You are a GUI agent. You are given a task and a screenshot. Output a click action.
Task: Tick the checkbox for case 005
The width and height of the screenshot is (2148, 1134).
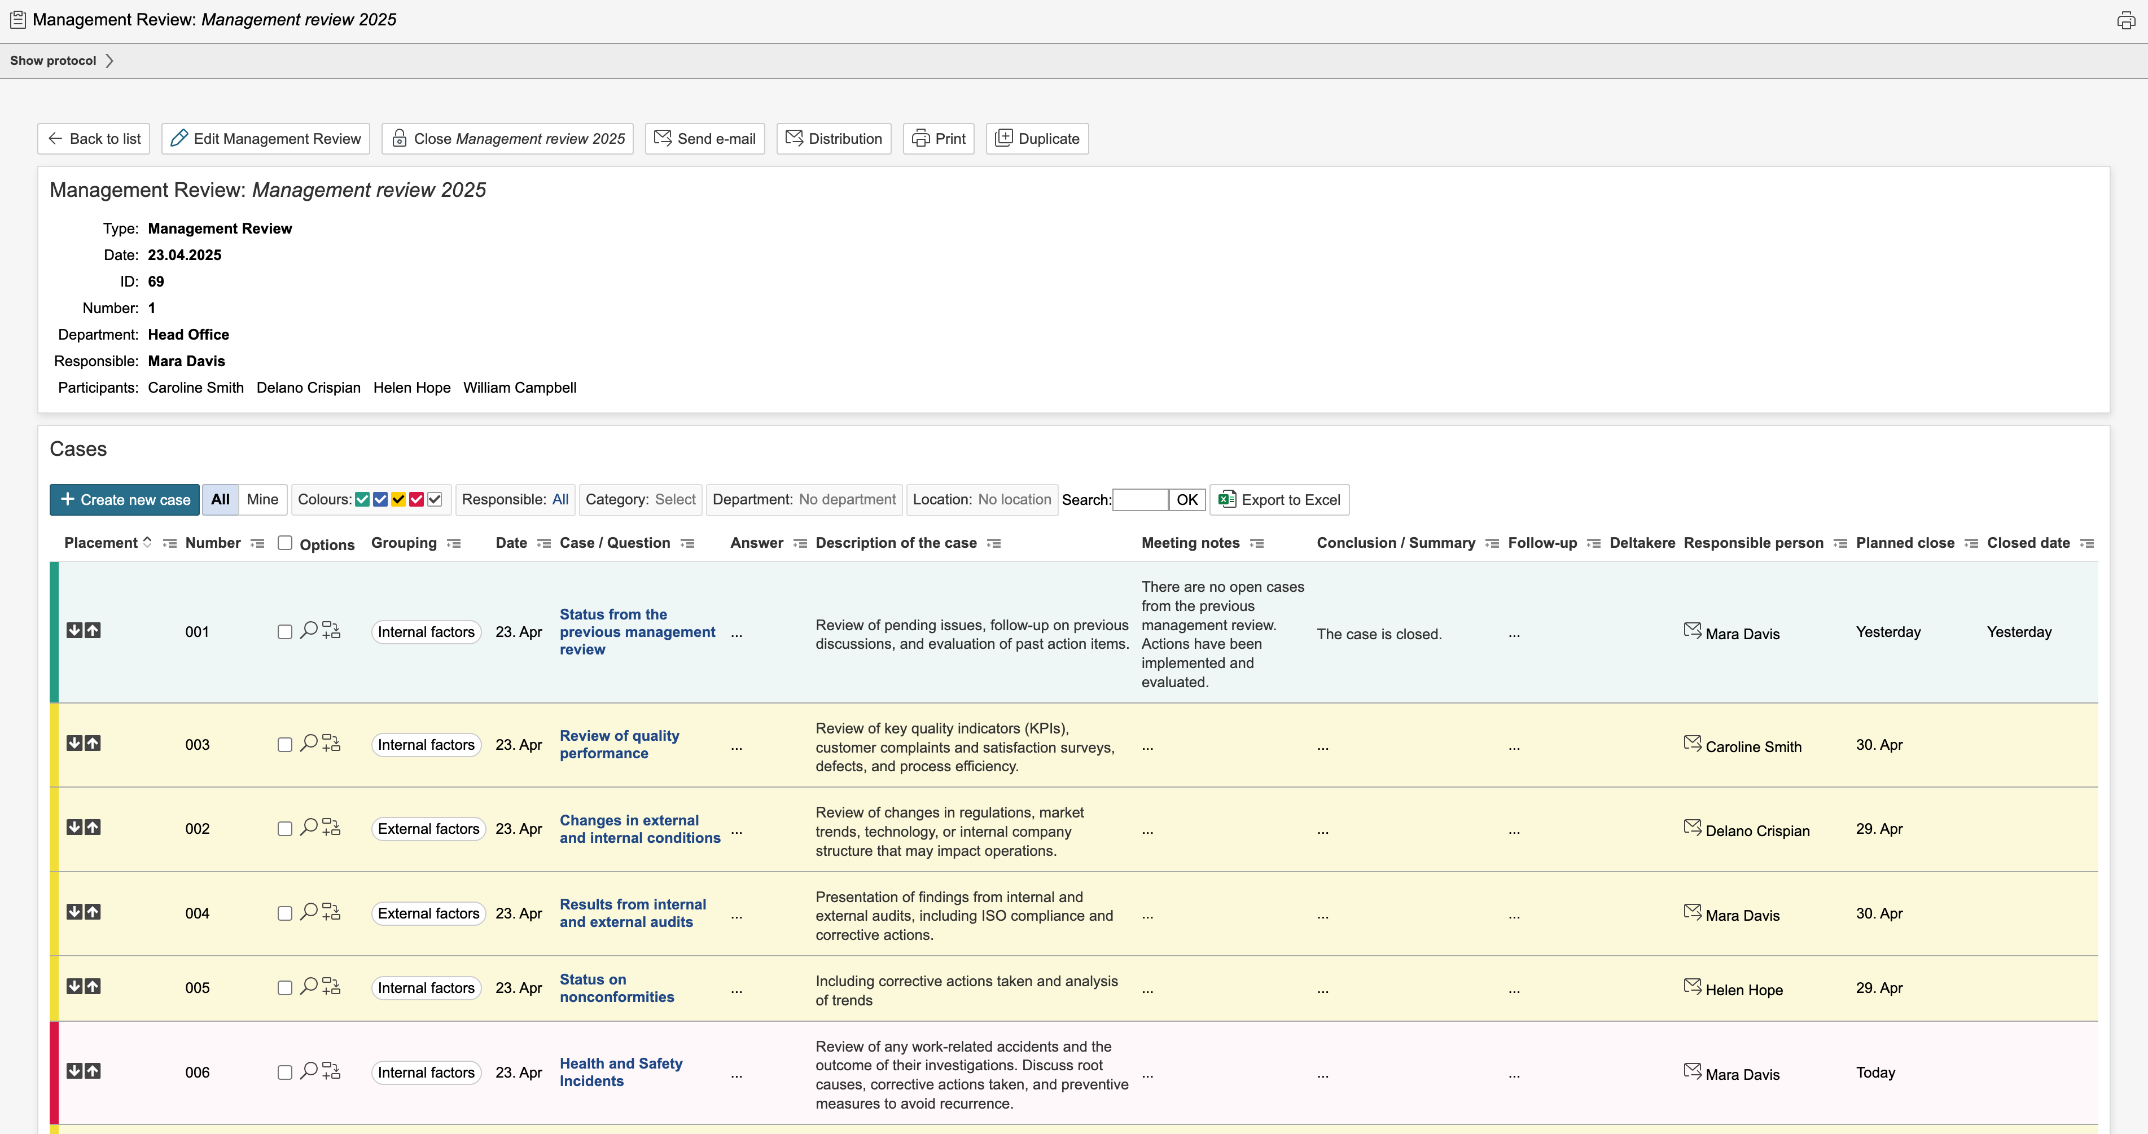(284, 988)
